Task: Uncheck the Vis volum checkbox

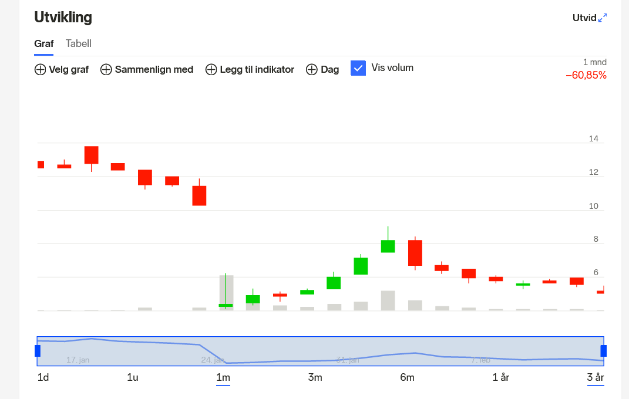Action: [358, 68]
